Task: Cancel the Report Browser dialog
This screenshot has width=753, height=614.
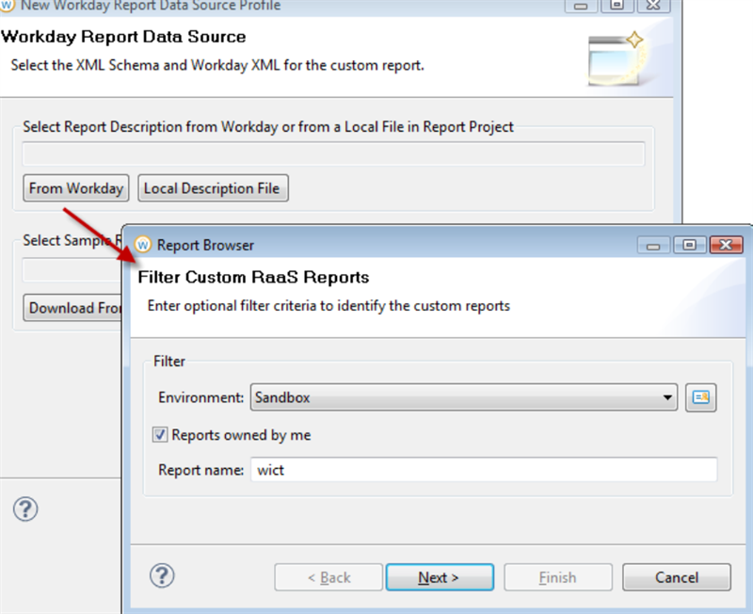Action: (676, 577)
